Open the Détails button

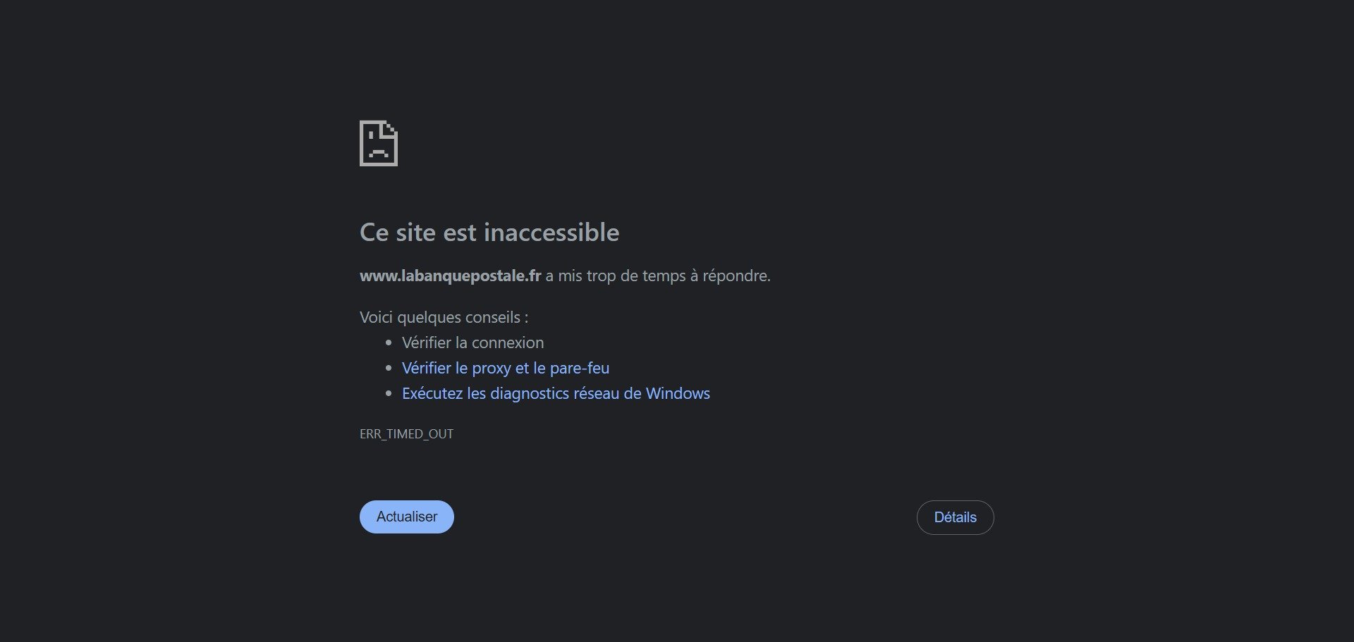pyautogui.click(x=955, y=517)
